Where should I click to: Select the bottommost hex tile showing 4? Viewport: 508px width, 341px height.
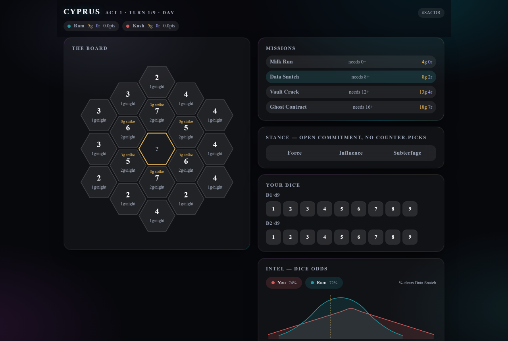157,216
